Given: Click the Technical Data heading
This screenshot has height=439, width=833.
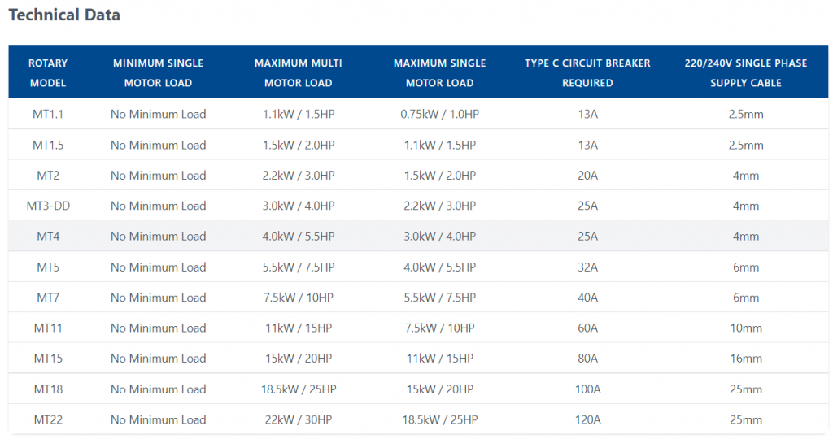Looking at the screenshot, I should coord(64,15).
